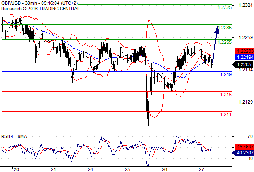The height and width of the screenshot is (172, 254).
Task: Click the blue upward forecast arrow
Action: pos(216,44)
